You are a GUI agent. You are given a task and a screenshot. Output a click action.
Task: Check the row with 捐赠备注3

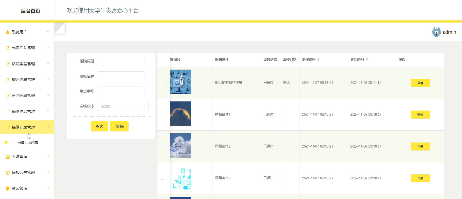pyautogui.click(x=162, y=178)
